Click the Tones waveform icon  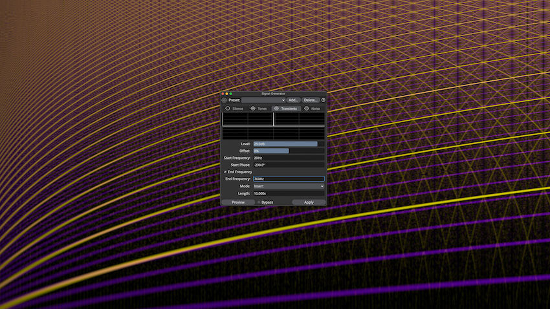click(253, 109)
